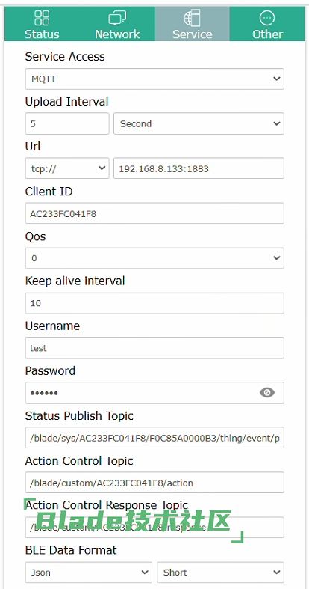Screen dimensions: 309x589
Task: Open the Service Access MQTT dropdown
Action: tap(154, 79)
